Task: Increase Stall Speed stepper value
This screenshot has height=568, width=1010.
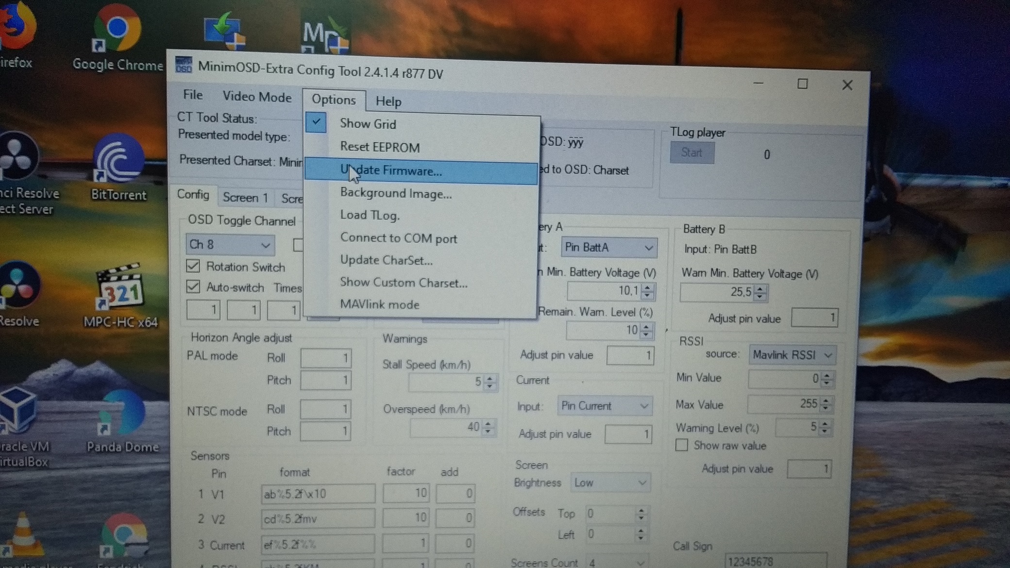Action: coord(489,379)
